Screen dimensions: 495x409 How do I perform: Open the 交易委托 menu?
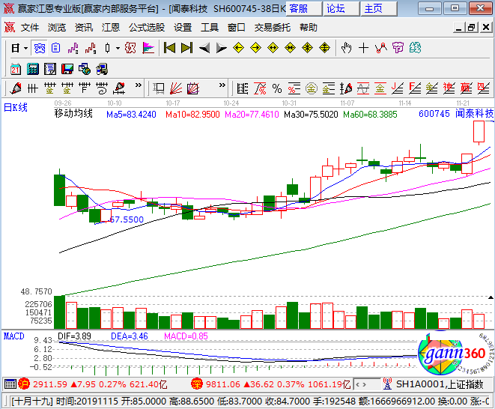click(x=273, y=28)
